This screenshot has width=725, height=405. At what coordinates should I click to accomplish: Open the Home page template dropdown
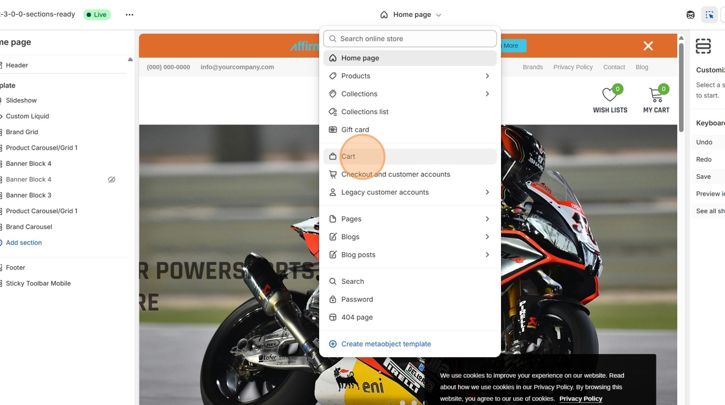[410, 14]
